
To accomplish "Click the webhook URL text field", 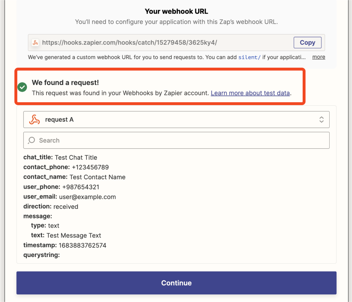I will (x=161, y=42).
